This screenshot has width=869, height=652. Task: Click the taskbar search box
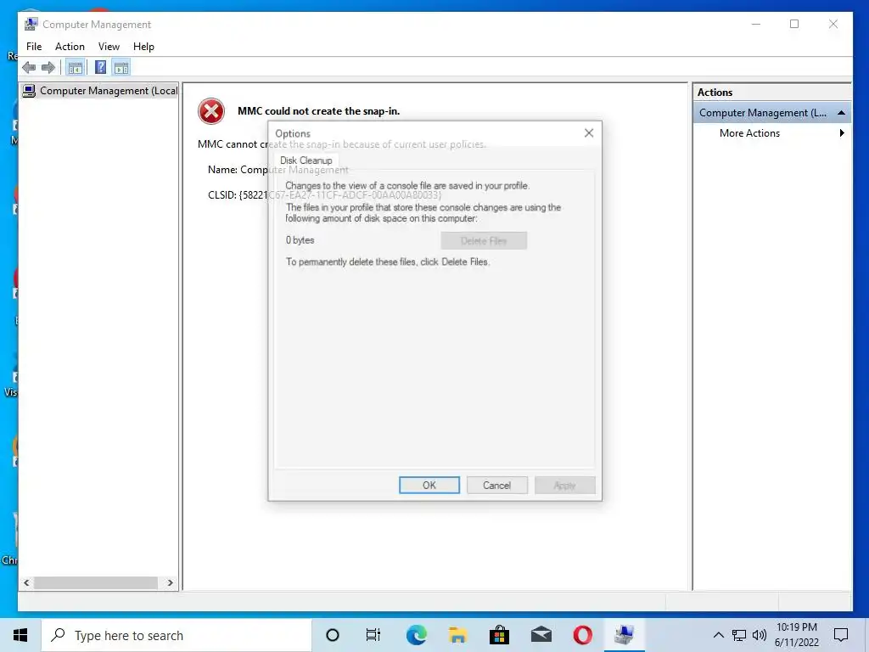pyautogui.click(x=177, y=635)
